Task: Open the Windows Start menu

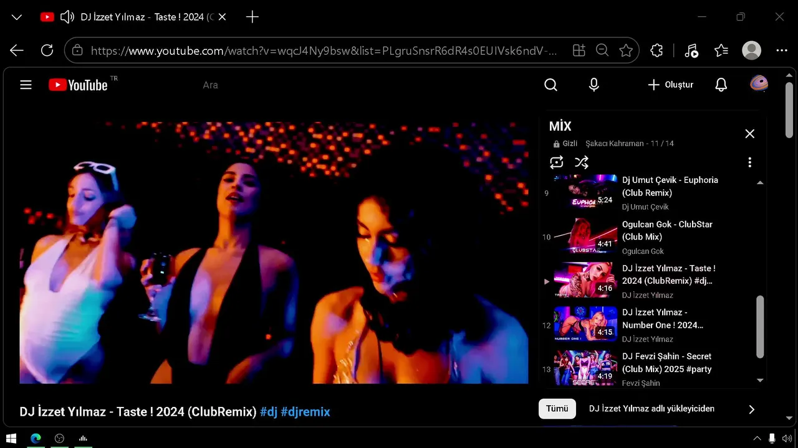Action: click(x=11, y=438)
